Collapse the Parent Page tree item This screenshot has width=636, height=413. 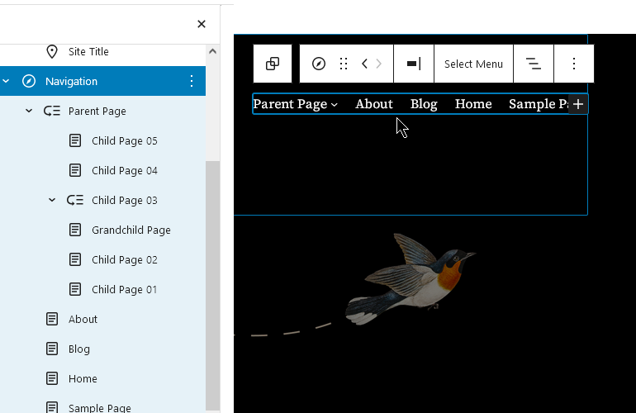(x=29, y=111)
